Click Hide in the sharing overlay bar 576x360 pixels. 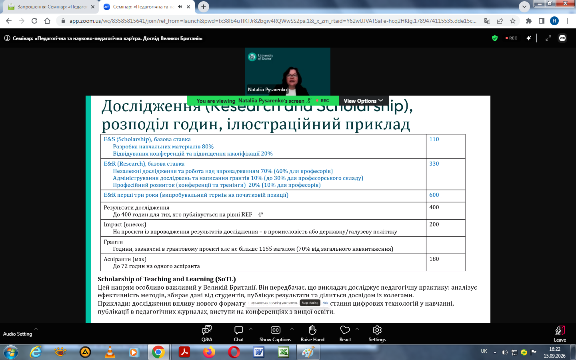click(325, 303)
